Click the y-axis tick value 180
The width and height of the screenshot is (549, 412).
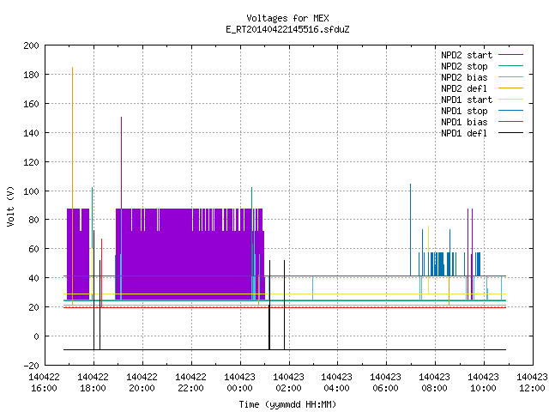[31, 75]
